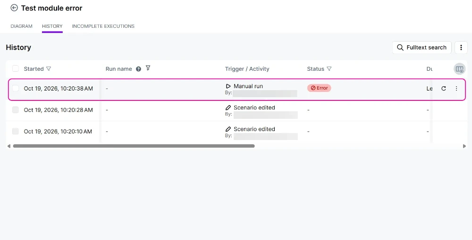
Task: Click the Started column header
Action: pos(34,68)
